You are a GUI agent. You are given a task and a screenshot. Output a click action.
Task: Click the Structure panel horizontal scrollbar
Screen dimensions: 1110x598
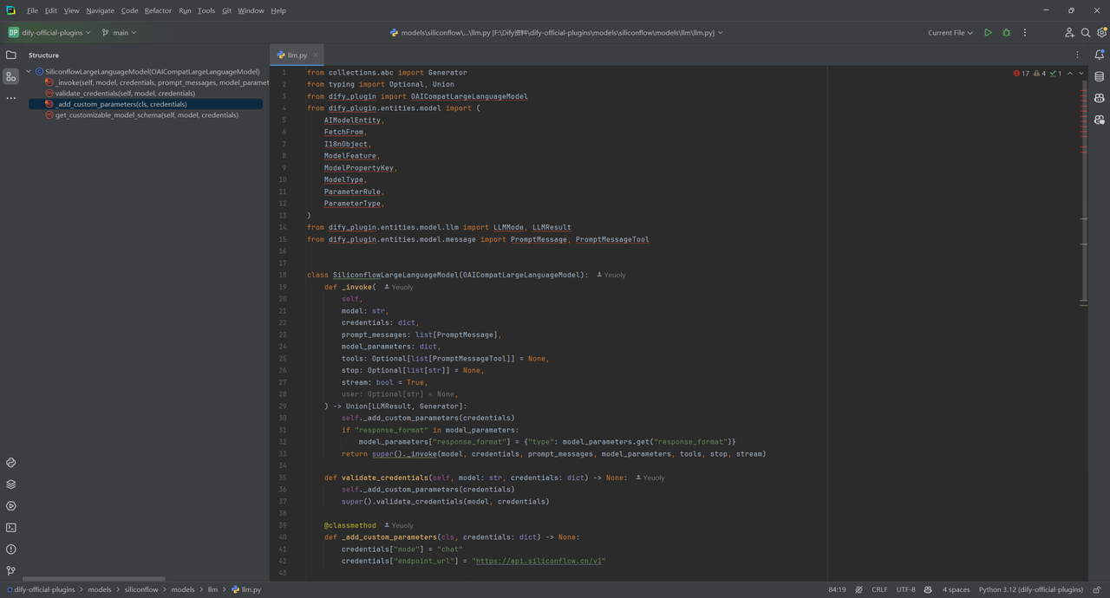(94, 579)
